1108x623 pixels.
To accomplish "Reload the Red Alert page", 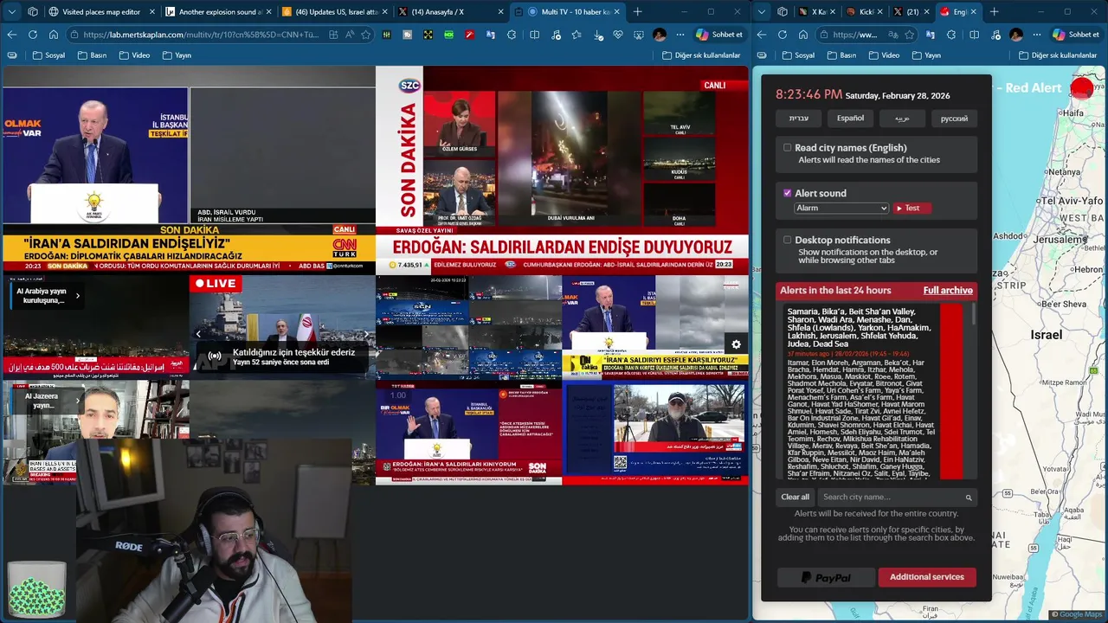I will (x=783, y=35).
